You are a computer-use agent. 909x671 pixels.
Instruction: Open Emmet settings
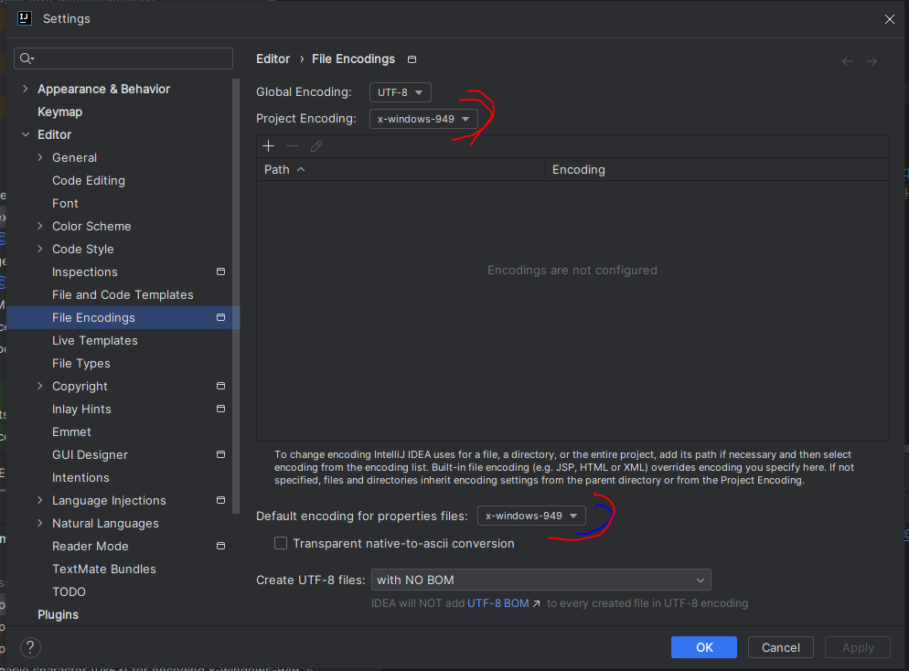[71, 431]
